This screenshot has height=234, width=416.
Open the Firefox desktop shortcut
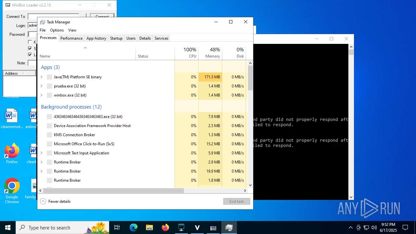(x=12, y=154)
